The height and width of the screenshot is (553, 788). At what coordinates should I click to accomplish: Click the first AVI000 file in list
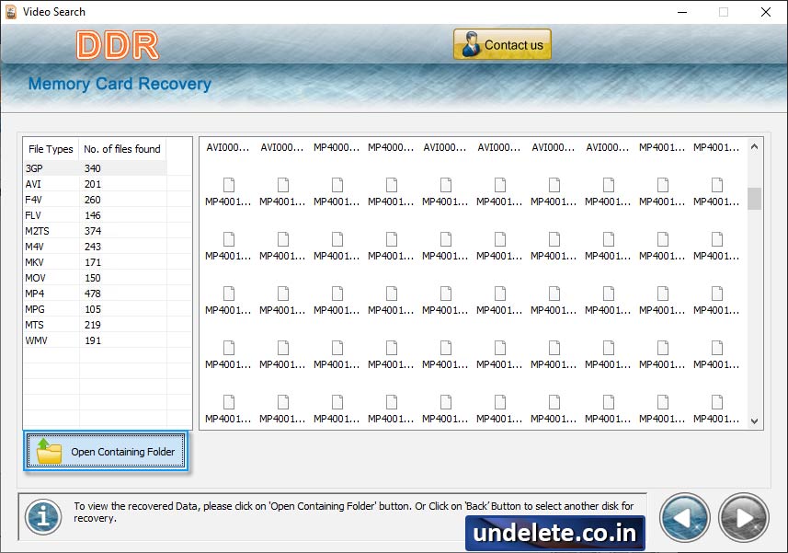point(228,147)
